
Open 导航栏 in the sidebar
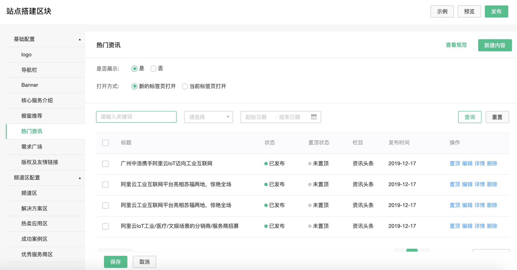[x=45, y=70]
